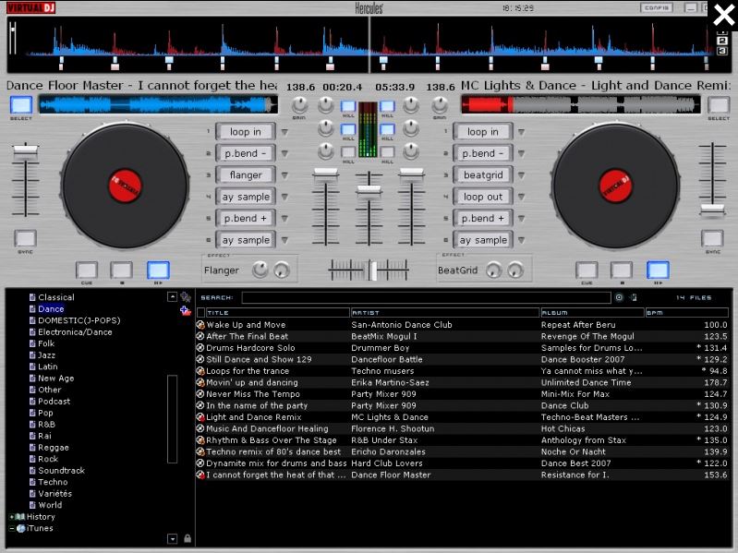Screen dimensions: 738x553
Task: Select the Techno genre folder
Action: (53, 482)
